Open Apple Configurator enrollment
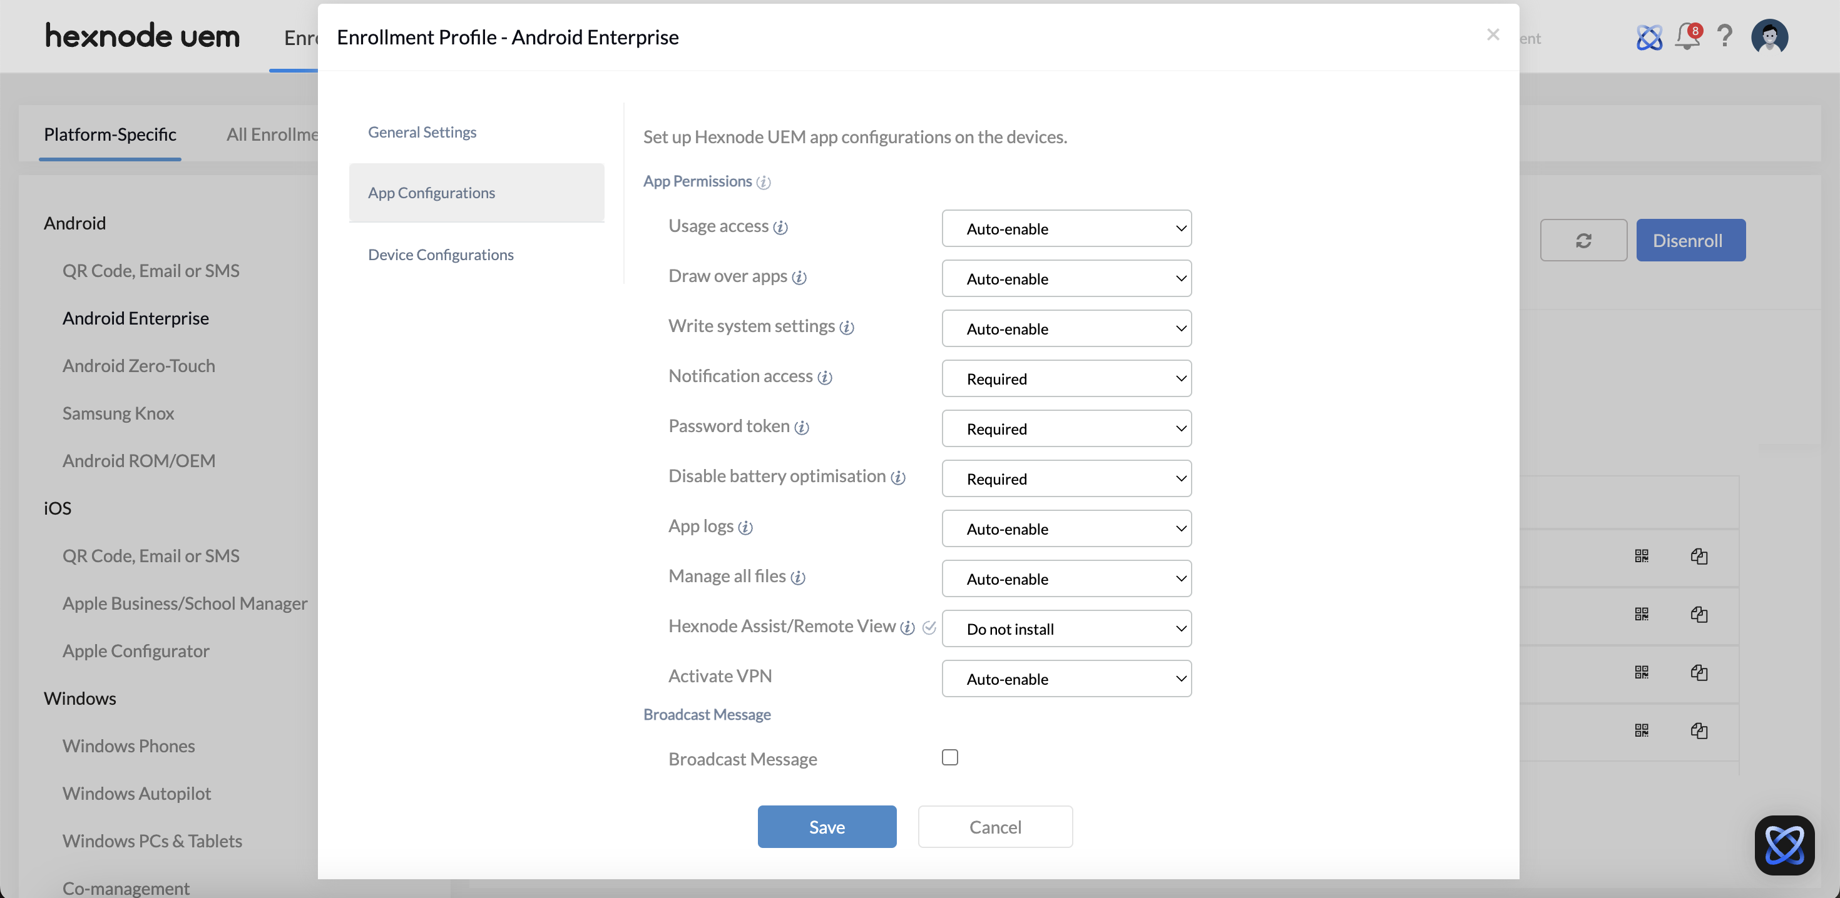Image resolution: width=1840 pixels, height=898 pixels. (136, 651)
